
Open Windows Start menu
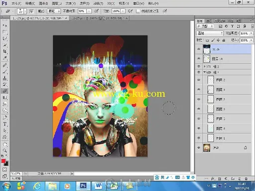[x=6, y=186]
